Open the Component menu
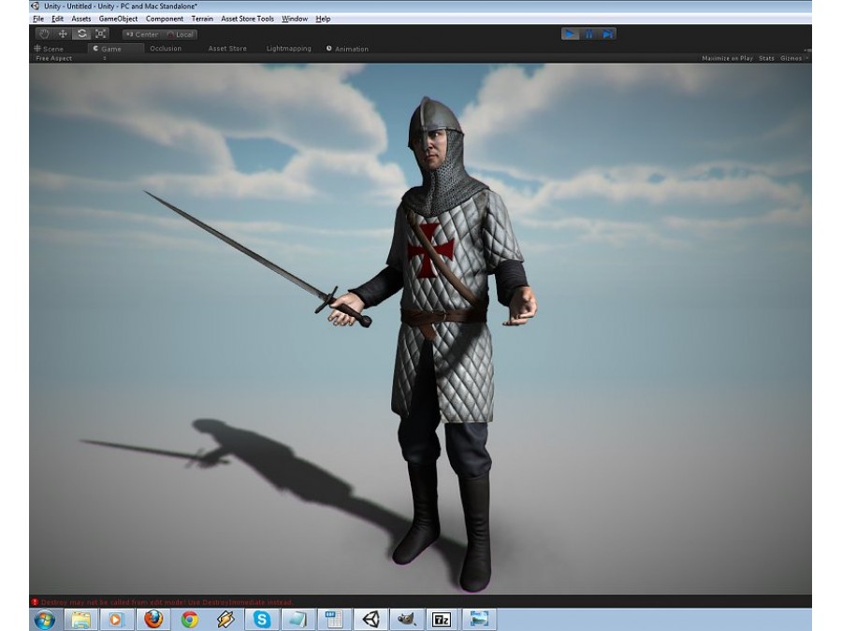Image resolution: width=842 pixels, height=631 pixels. point(165,19)
